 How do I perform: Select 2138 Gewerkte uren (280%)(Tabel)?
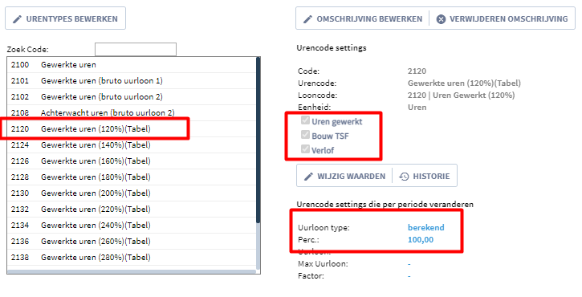click(132, 257)
